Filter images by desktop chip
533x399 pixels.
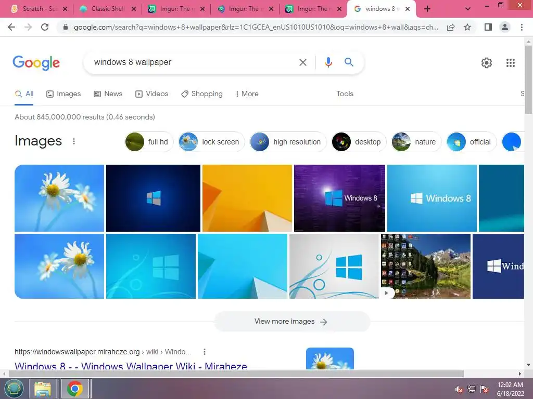click(359, 142)
